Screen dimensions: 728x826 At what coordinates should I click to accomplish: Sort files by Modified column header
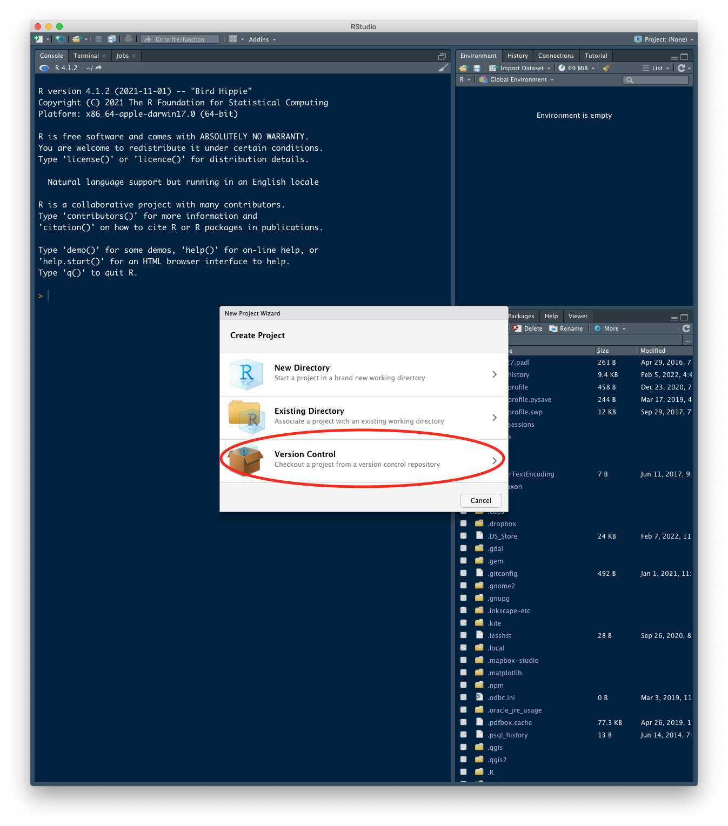coord(665,351)
